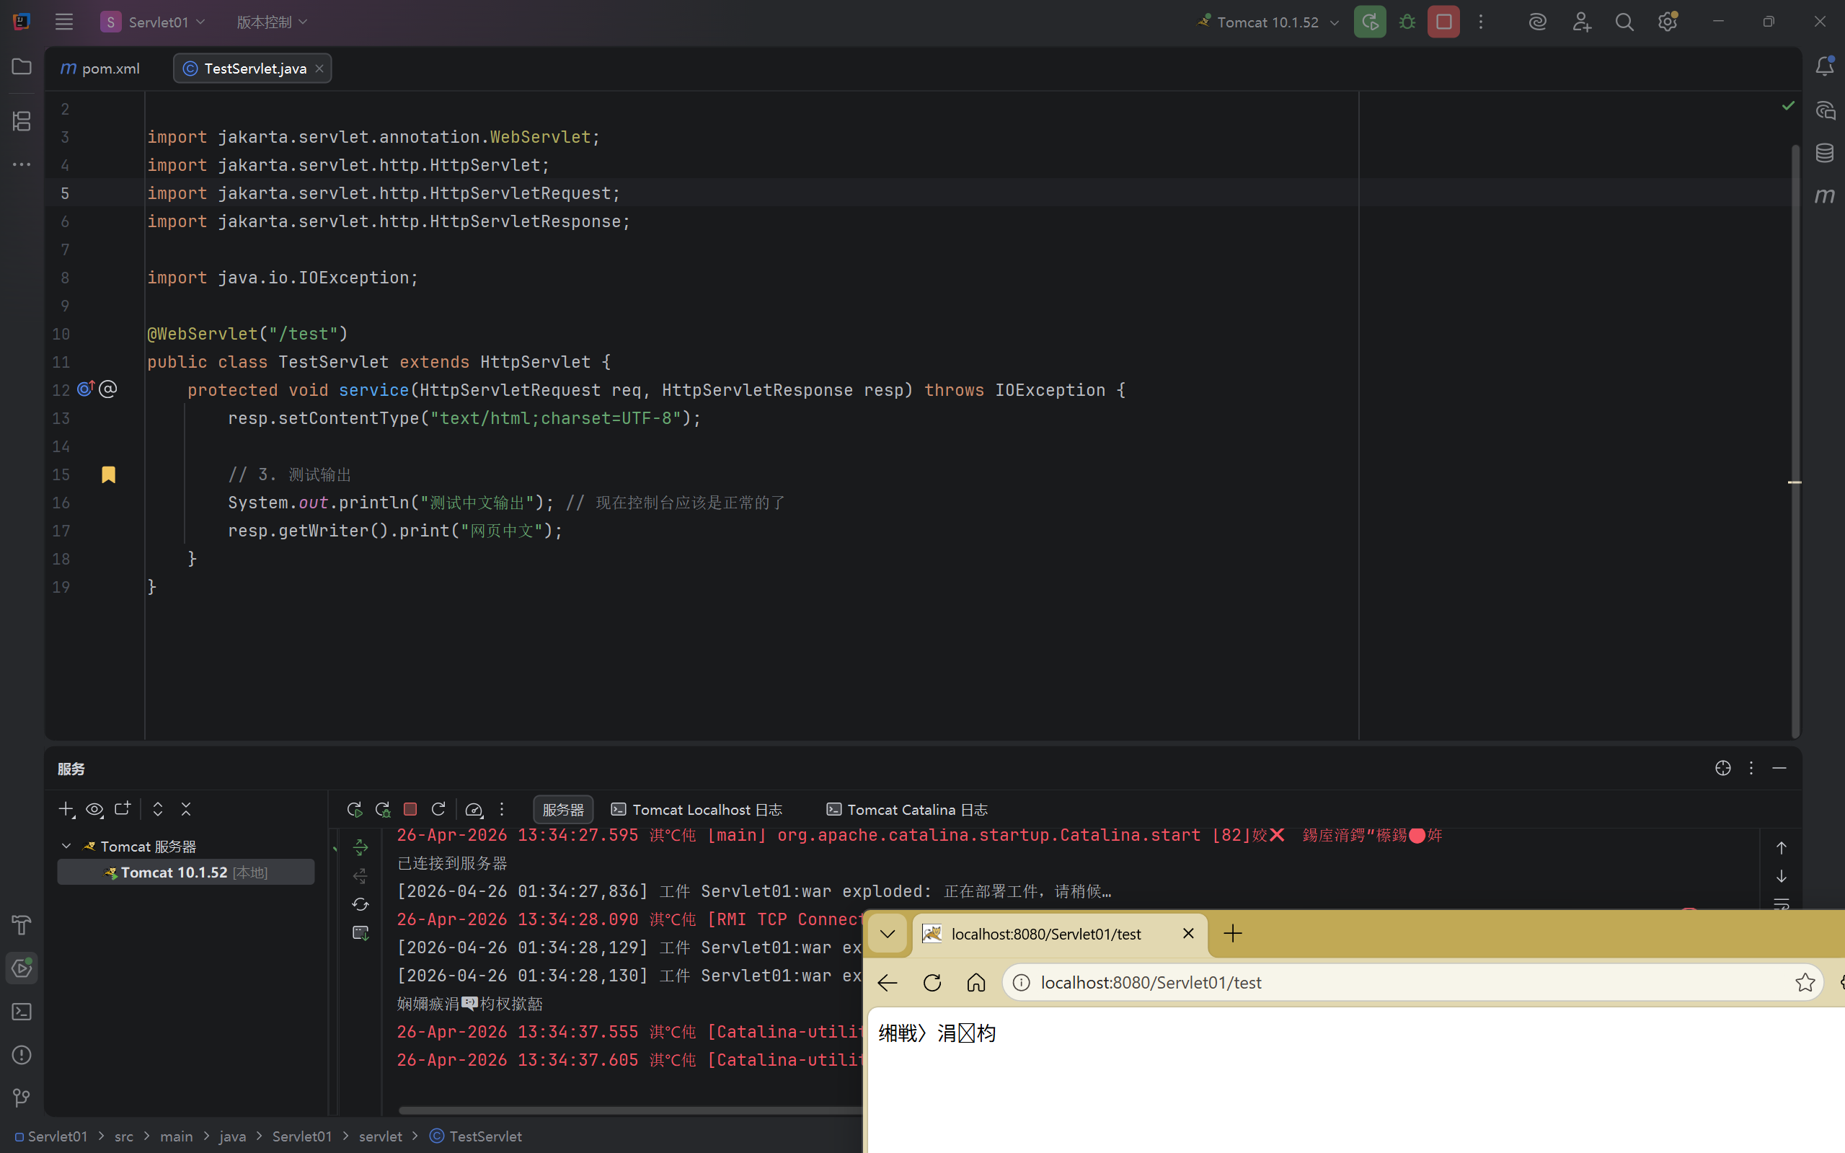Switch to the pom.xml editor tab
The image size is (1845, 1153).
point(101,69)
